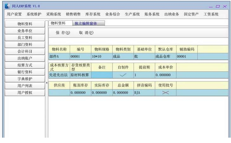Viewport: 231px width, 143px height.
Task: Select the 成本核算方式 cell 先进先出法
Action: point(59,75)
